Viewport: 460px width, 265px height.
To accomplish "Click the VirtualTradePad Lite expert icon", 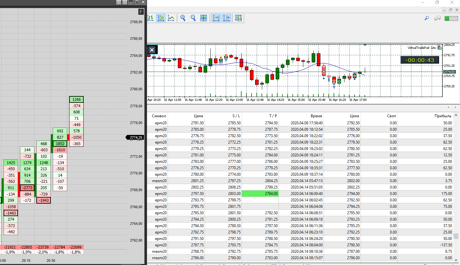I will (x=439, y=48).
